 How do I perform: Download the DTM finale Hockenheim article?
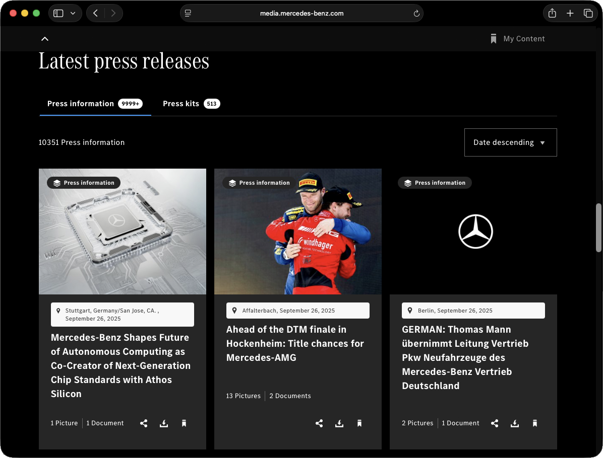click(x=339, y=423)
